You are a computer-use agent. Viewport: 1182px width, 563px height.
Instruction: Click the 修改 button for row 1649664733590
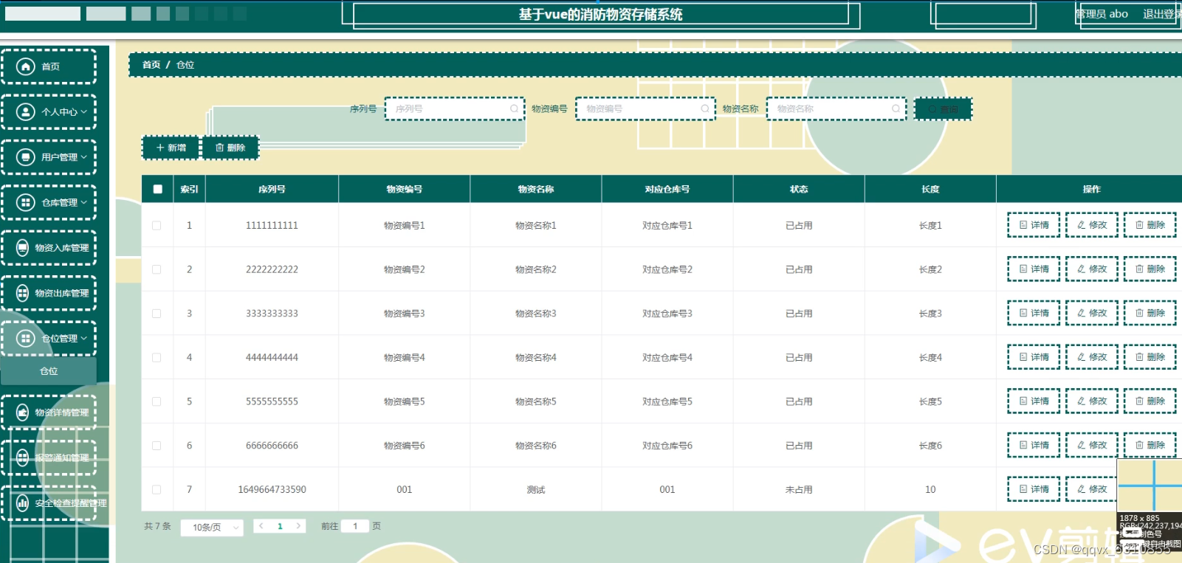[1092, 489]
